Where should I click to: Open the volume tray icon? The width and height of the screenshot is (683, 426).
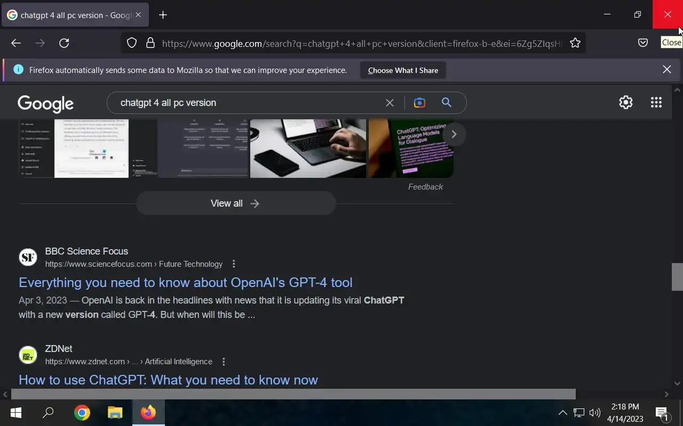[x=594, y=413]
